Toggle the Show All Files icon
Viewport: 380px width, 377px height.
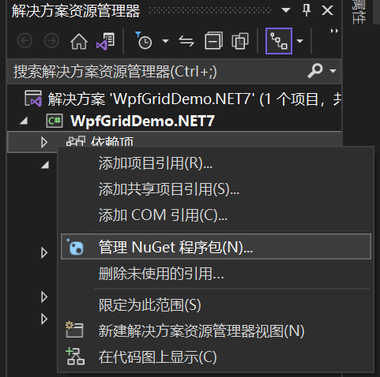240,41
